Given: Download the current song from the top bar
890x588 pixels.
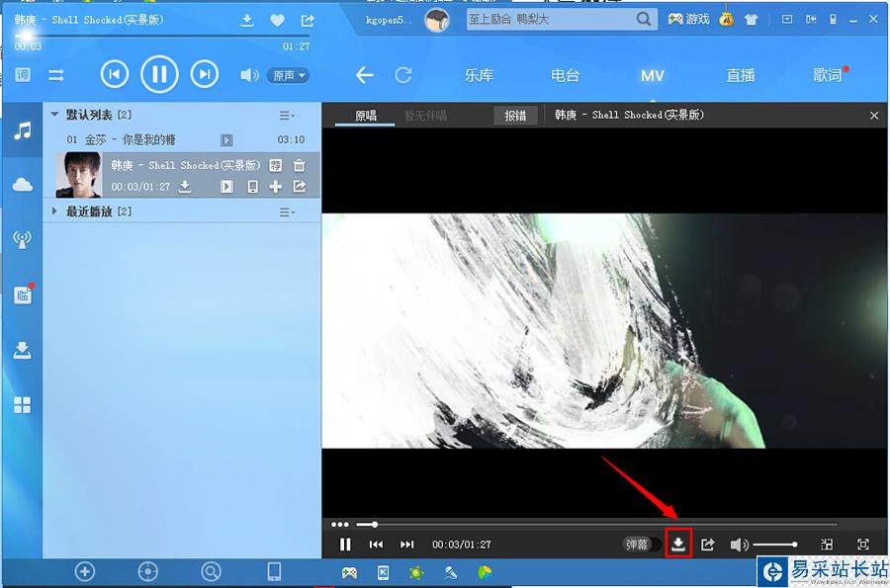Looking at the screenshot, I should click(x=247, y=21).
